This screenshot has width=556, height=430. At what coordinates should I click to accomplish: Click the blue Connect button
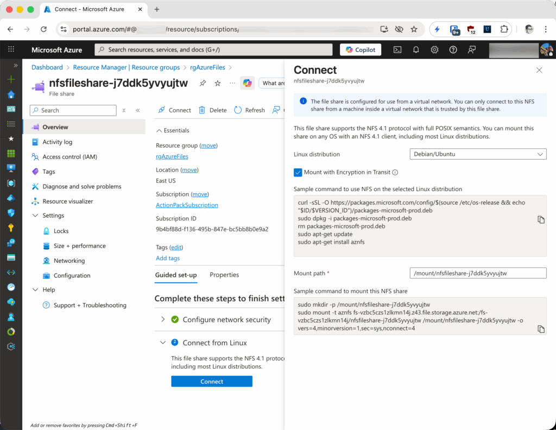coord(211,381)
